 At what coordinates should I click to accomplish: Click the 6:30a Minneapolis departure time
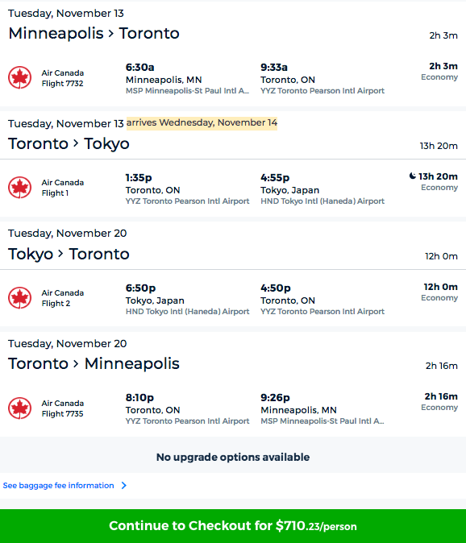click(139, 67)
